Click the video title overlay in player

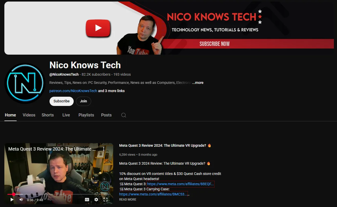tap(52, 149)
